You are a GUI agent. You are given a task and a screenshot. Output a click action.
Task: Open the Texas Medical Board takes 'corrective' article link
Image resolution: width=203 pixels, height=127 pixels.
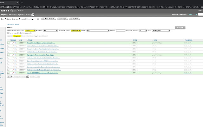coord(41,43)
